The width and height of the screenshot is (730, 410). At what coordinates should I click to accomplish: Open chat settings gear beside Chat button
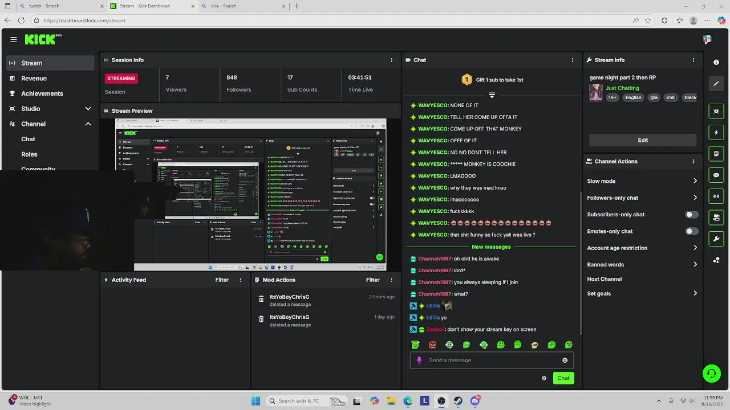coord(544,378)
